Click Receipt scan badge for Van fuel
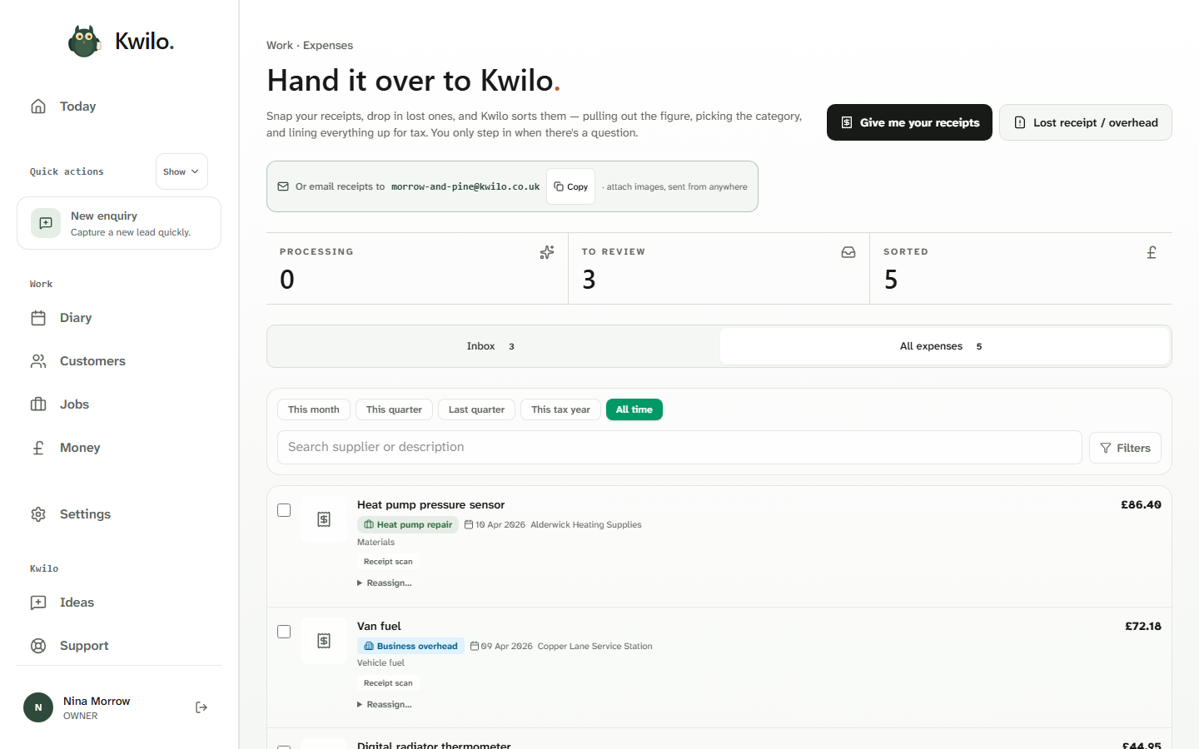 [388, 683]
